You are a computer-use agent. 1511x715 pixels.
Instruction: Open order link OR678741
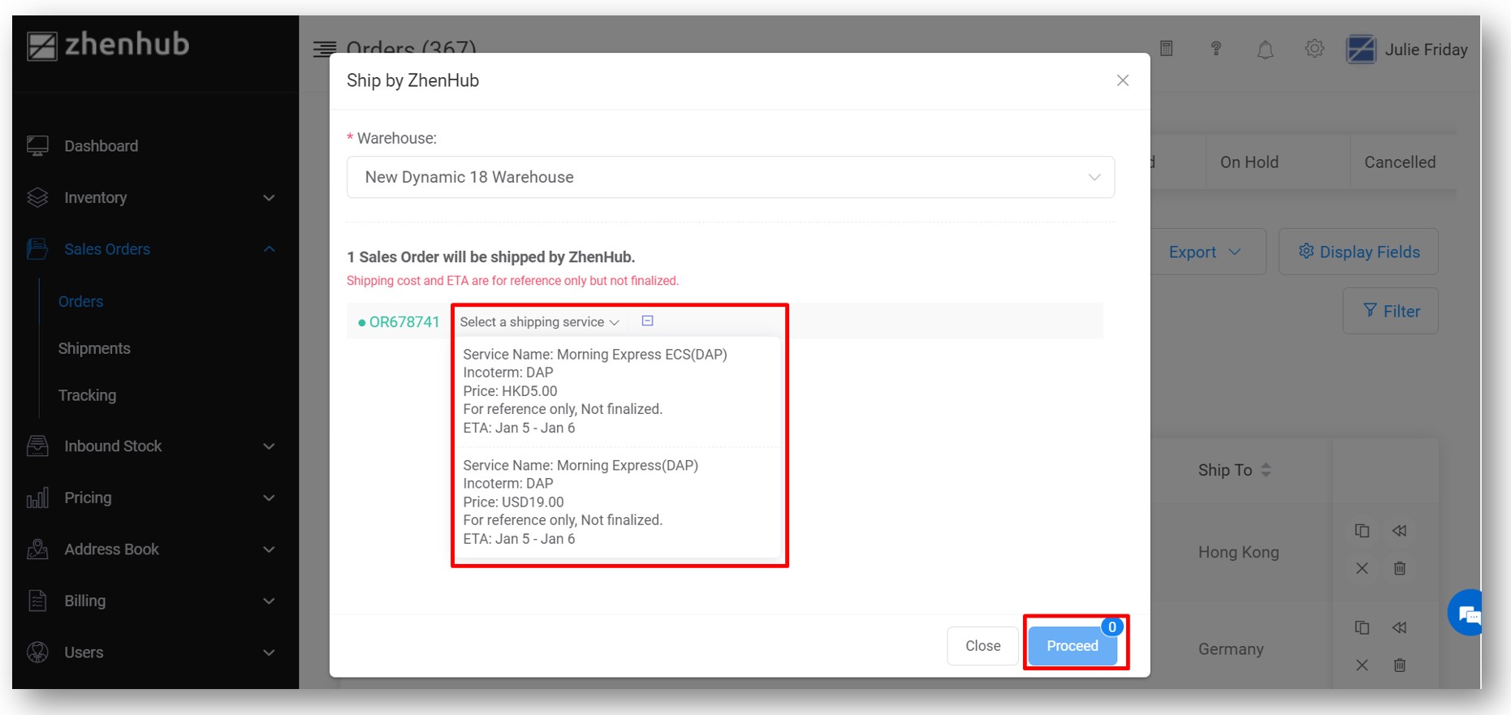pos(404,322)
